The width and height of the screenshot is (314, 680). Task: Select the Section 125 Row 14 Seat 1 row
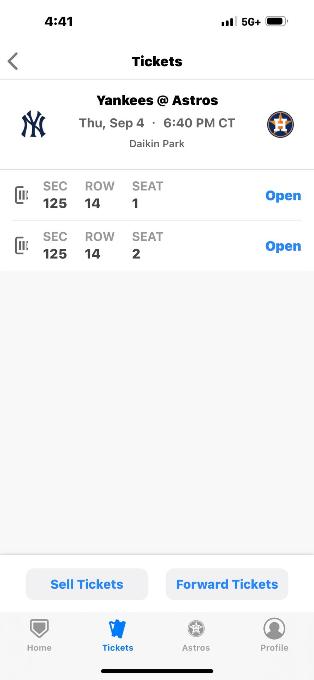coord(142,195)
